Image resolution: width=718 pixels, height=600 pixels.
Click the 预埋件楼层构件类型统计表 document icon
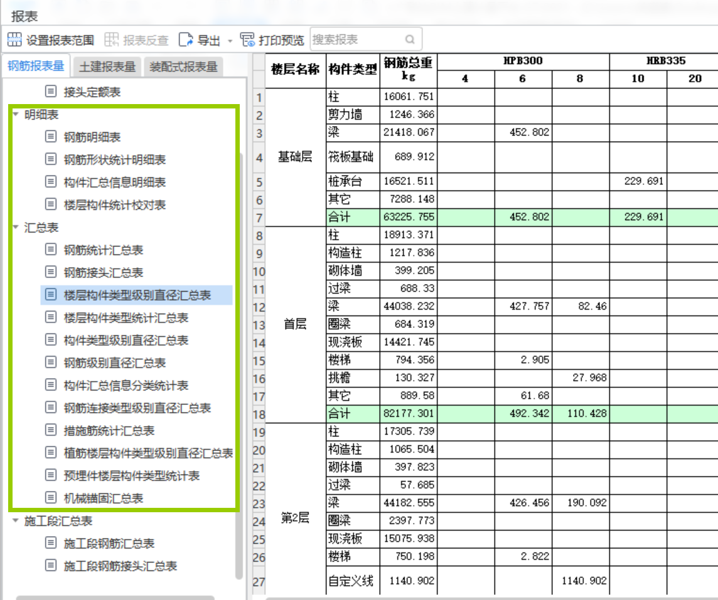tap(51, 475)
